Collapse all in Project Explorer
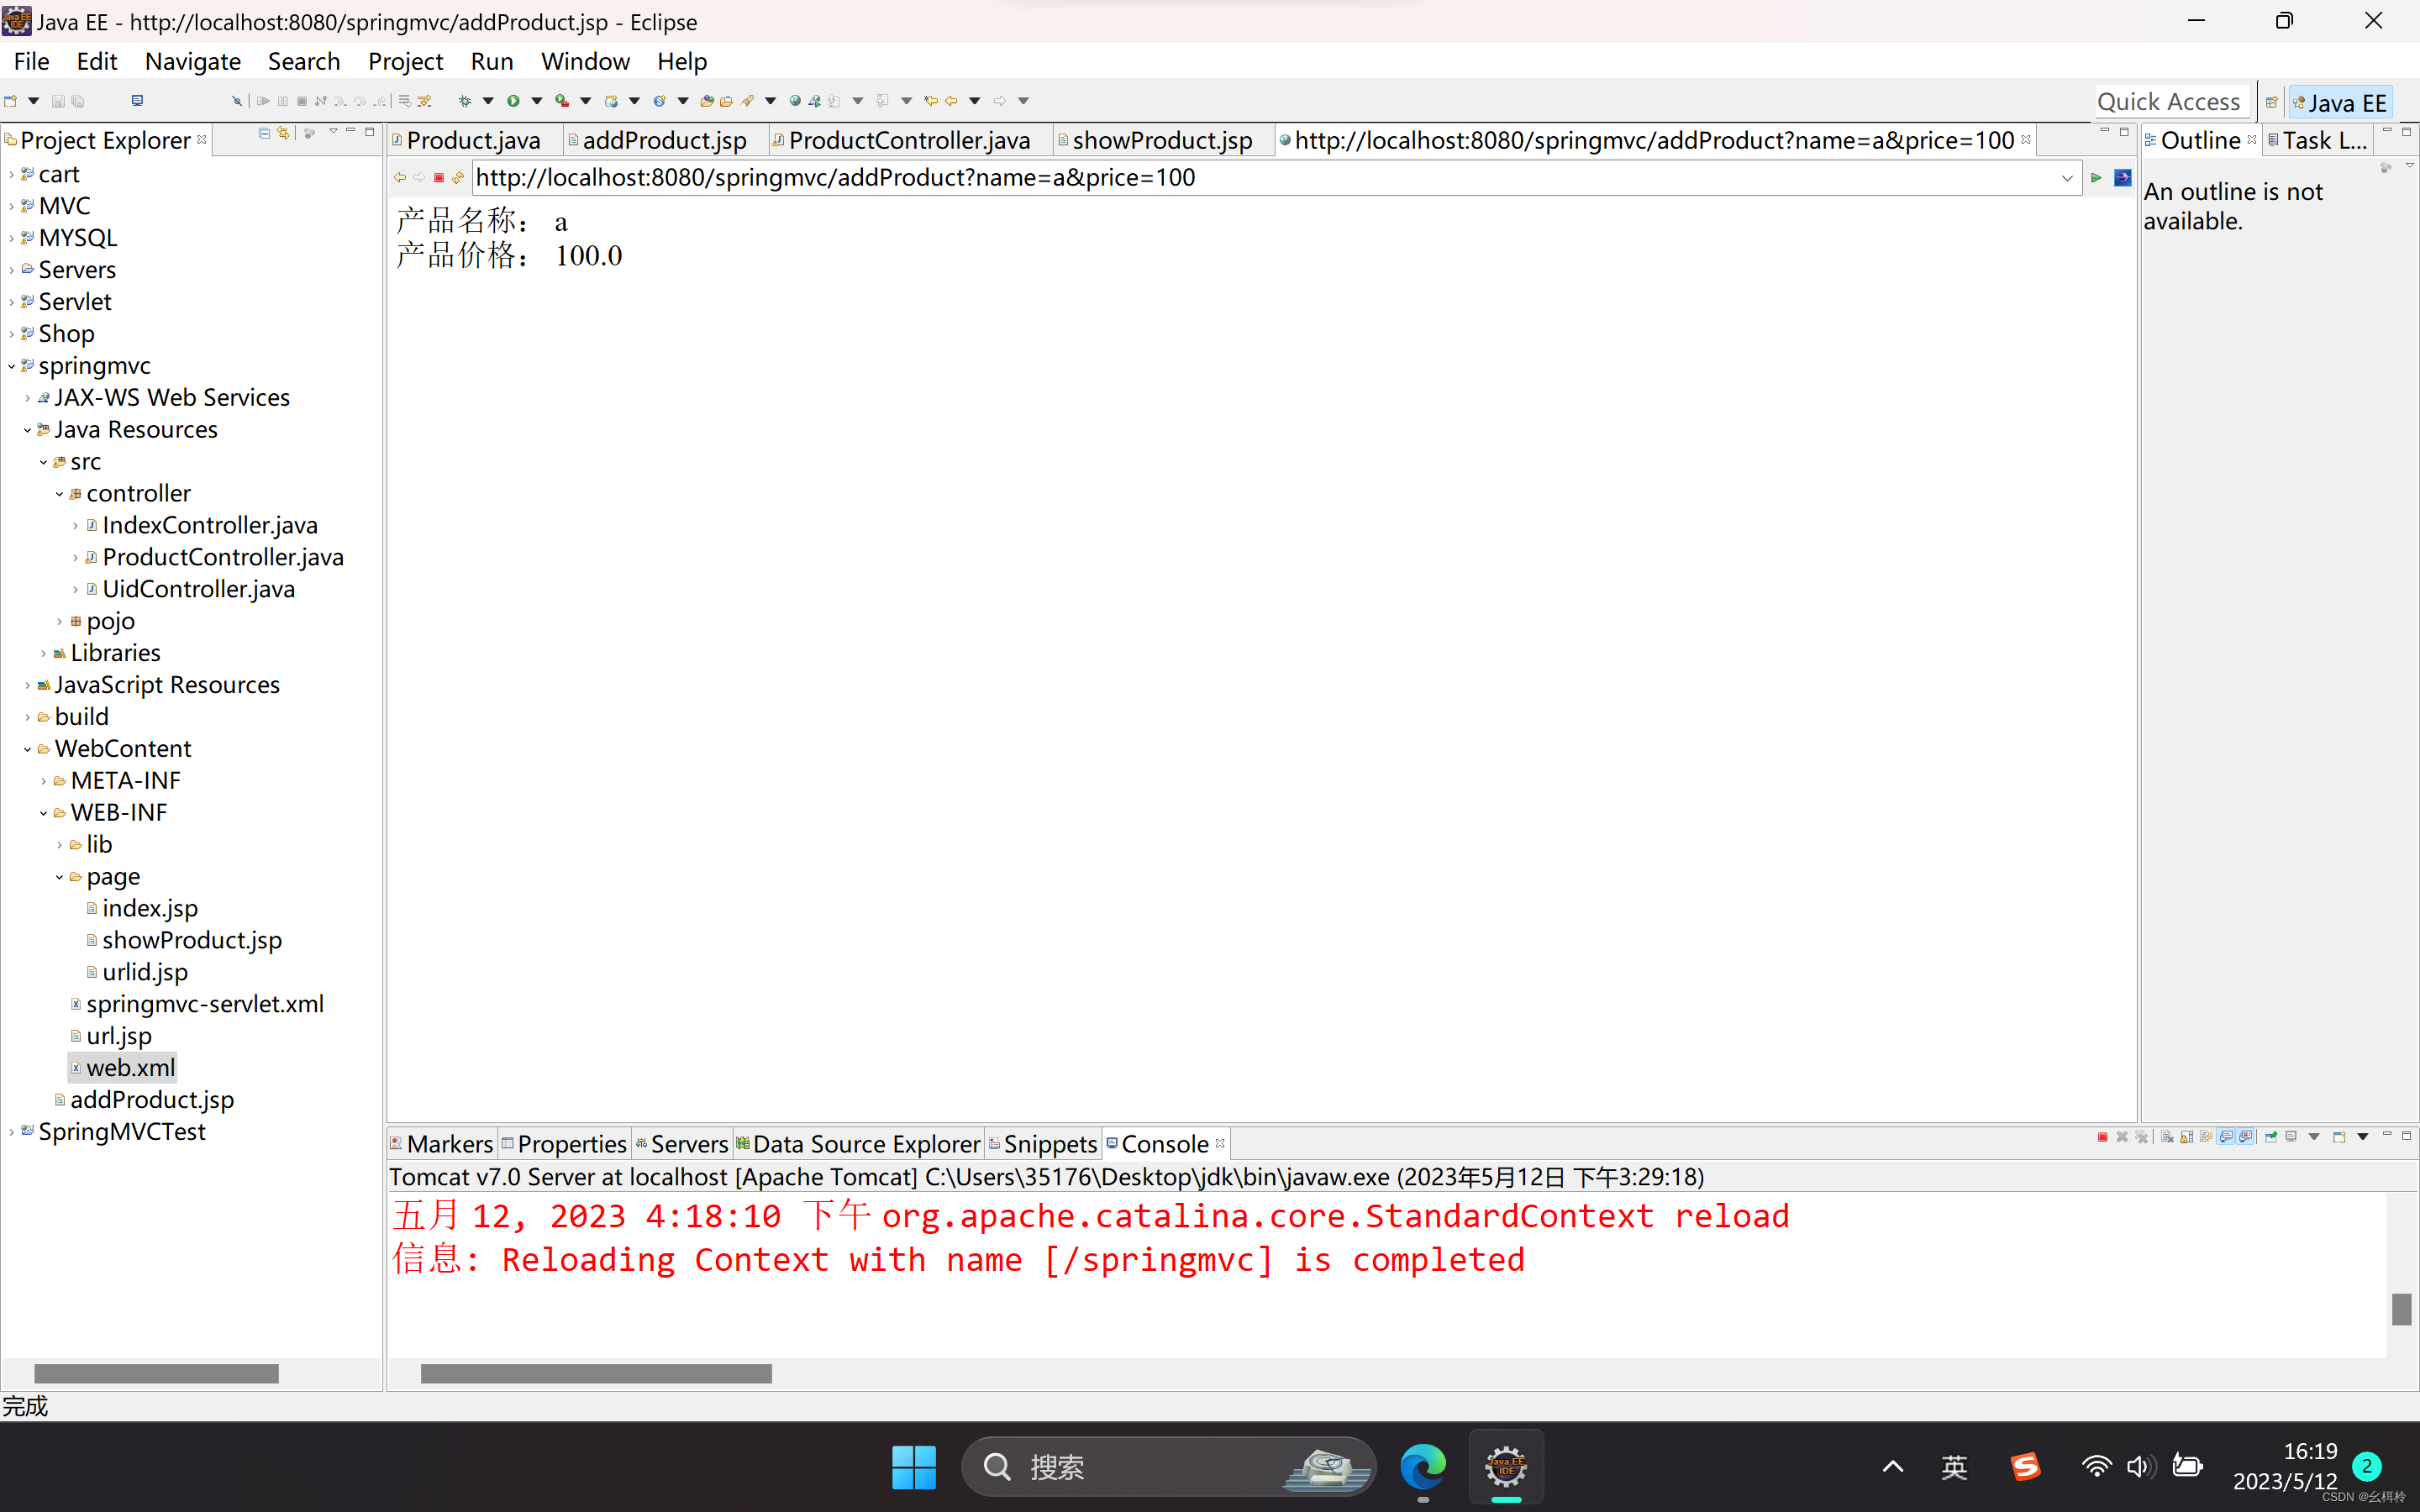Screen dimensions: 2420x1512 click(264, 133)
